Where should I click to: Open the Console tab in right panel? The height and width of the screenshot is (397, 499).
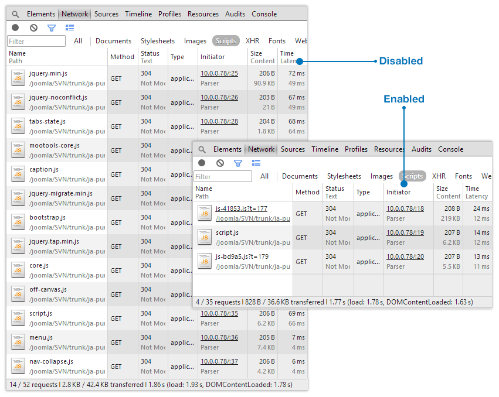[x=451, y=149]
